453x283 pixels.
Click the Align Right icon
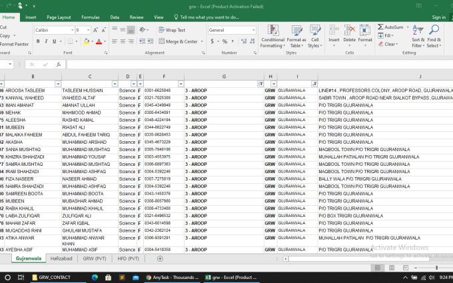click(131, 41)
